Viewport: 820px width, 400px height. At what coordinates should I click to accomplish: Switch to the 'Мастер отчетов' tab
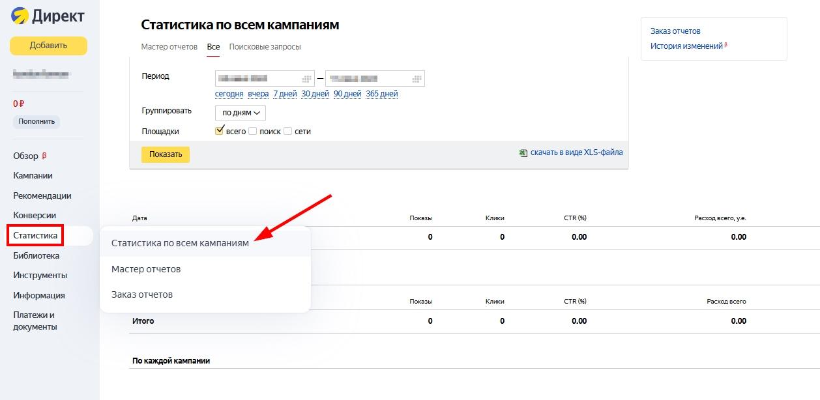click(x=169, y=47)
